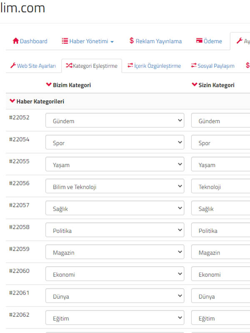Image resolution: width=250 pixels, height=333 pixels.
Task: Click the Sizin Kategori column header
Action: pyautogui.click(x=216, y=85)
